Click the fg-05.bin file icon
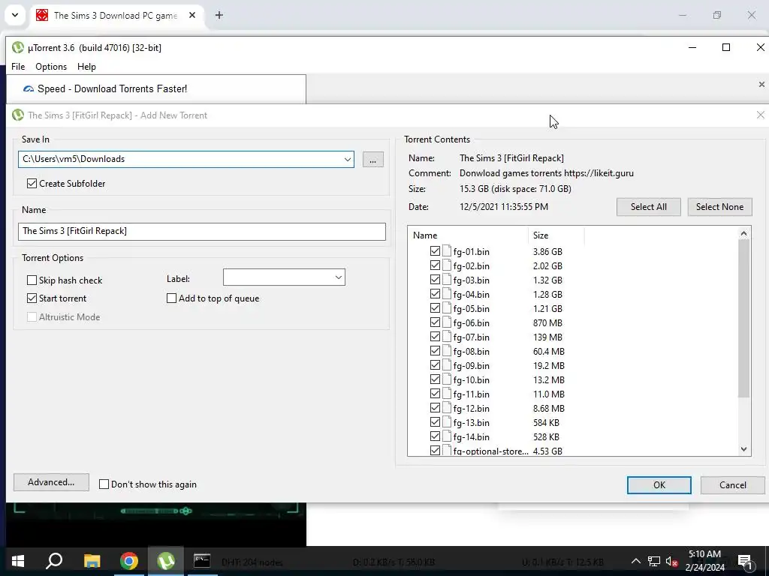This screenshot has height=576, width=769. coord(447,308)
